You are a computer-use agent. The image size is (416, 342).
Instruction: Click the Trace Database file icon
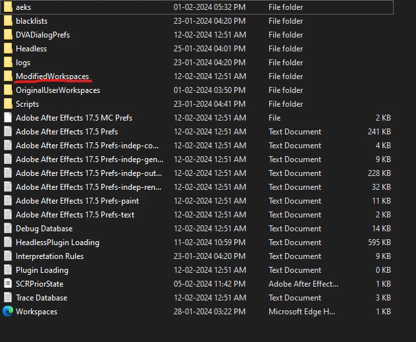pyautogui.click(x=8, y=297)
